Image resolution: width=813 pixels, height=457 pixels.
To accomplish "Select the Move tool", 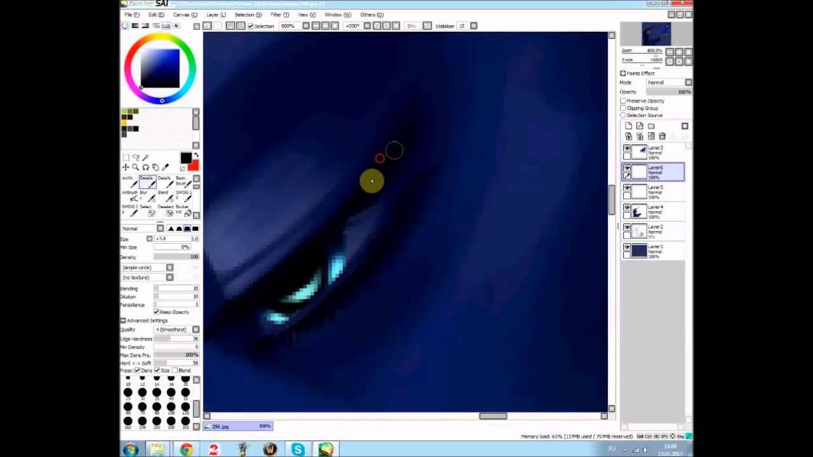I will [x=126, y=167].
